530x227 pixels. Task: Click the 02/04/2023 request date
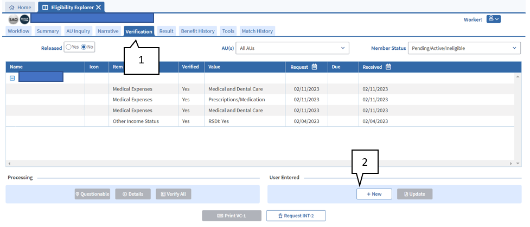306,121
